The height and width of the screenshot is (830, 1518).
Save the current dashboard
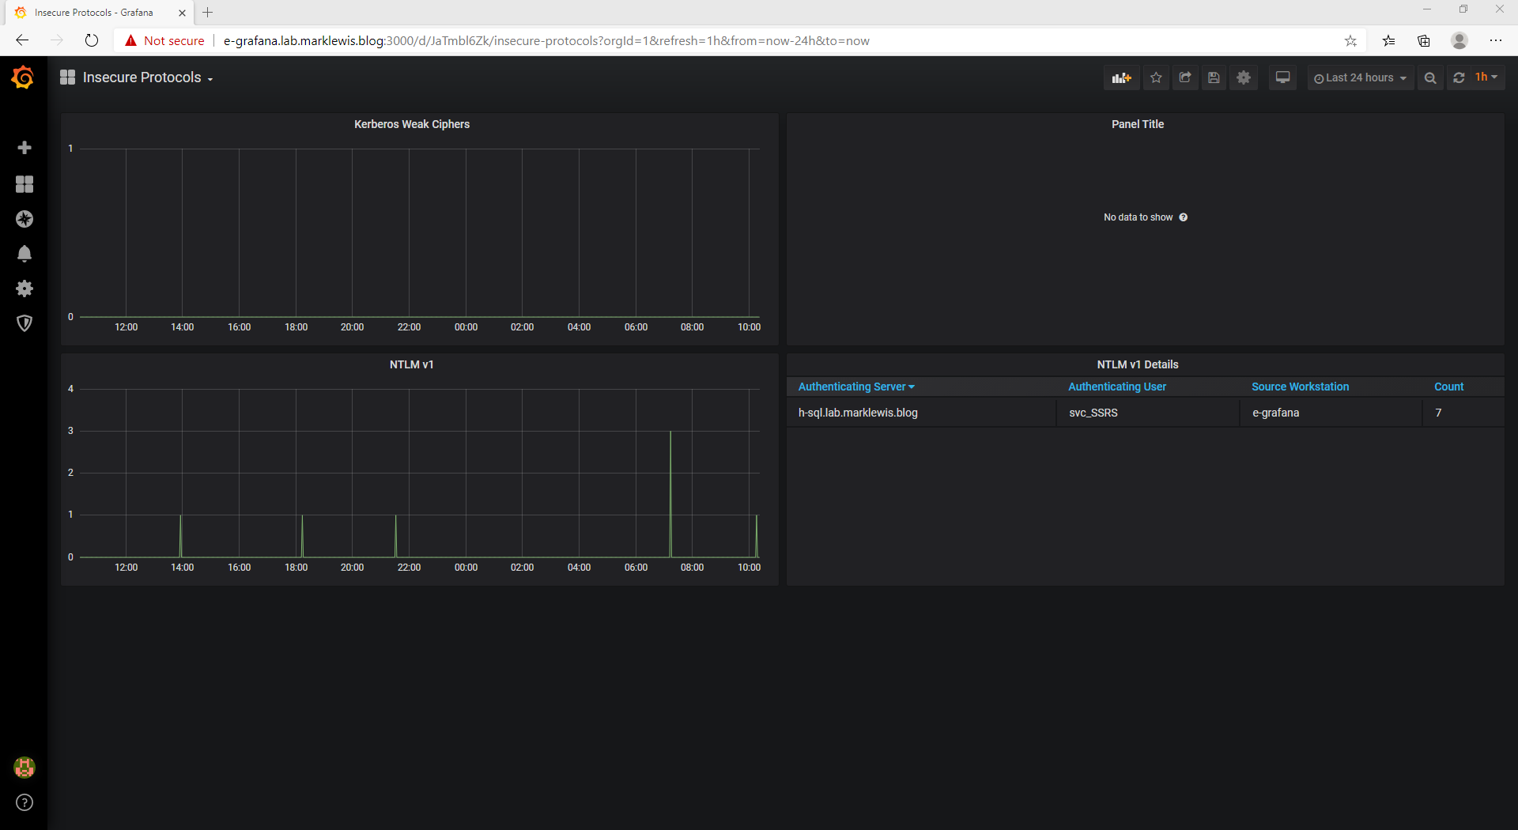(x=1214, y=77)
